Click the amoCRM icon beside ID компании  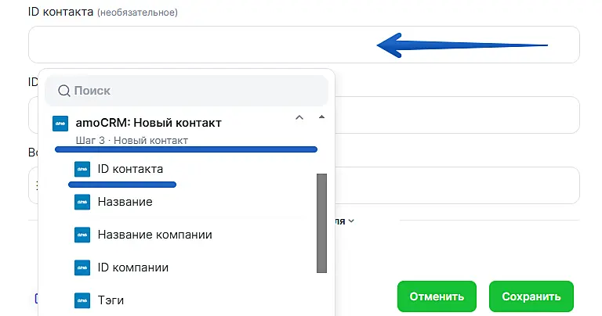pyautogui.click(x=82, y=268)
